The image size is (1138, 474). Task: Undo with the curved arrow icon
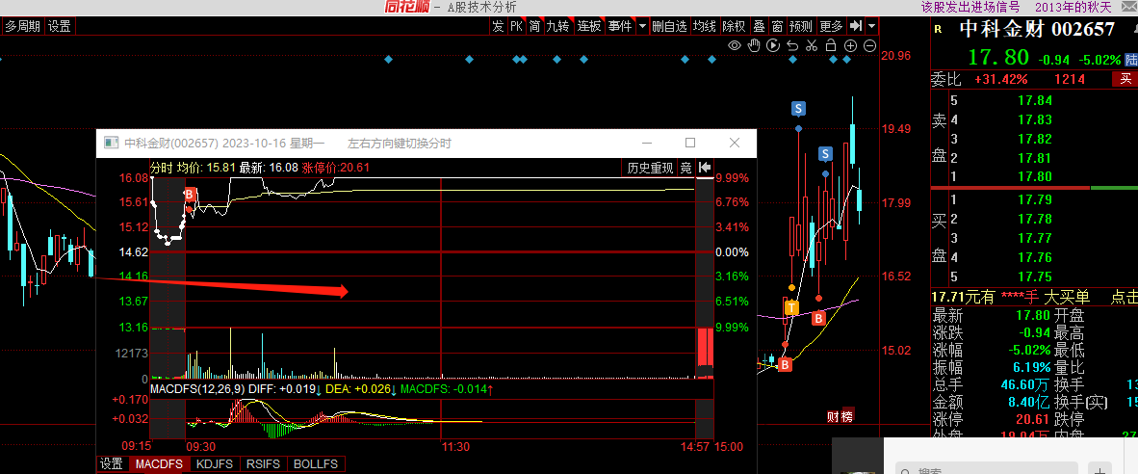click(792, 45)
